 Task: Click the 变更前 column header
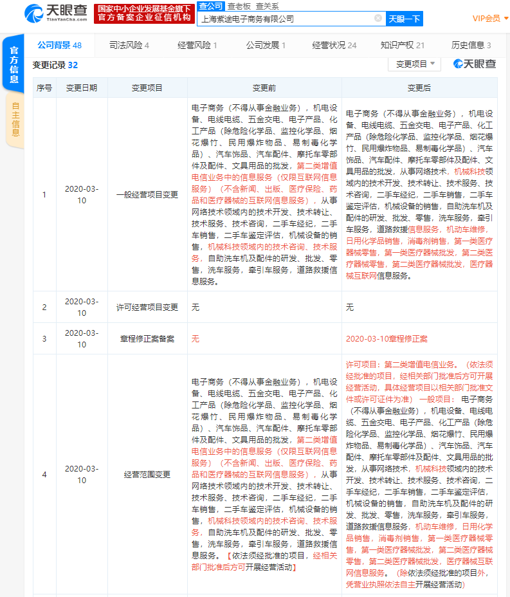(264, 88)
